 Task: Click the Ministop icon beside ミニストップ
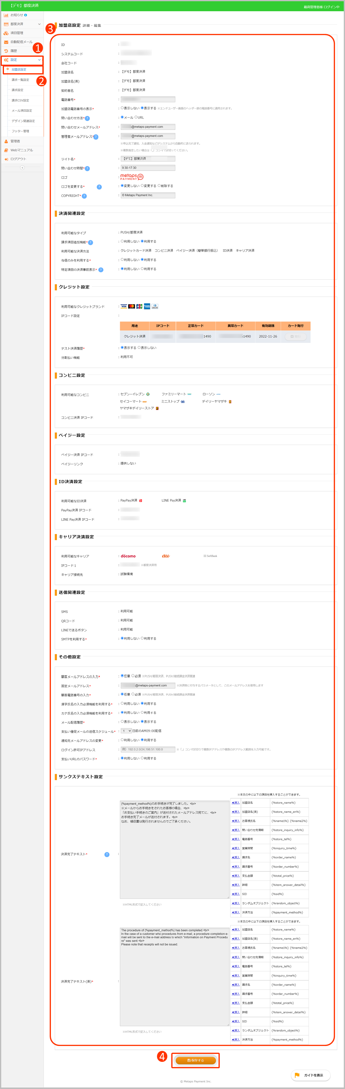pos(183,402)
